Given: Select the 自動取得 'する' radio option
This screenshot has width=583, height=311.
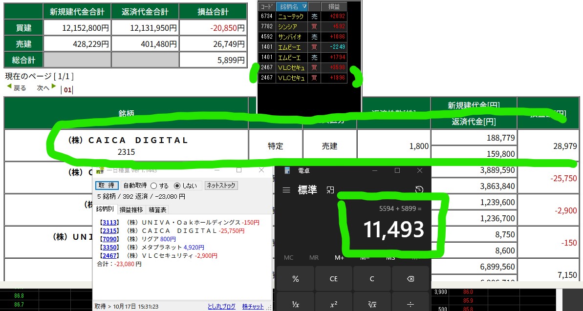Looking at the screenshot, I should pyautogui.click(x=153, y=186).
